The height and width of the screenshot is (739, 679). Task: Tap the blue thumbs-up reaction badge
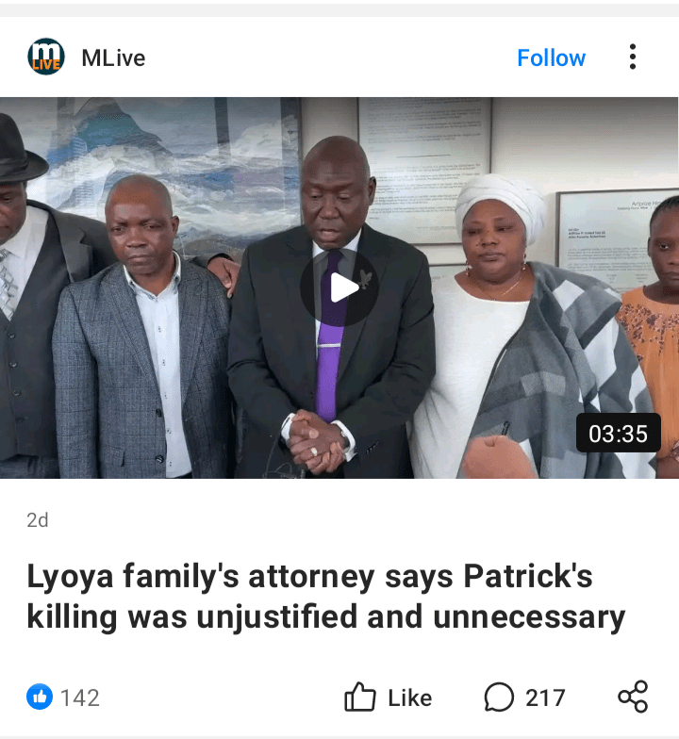[40, 697]
